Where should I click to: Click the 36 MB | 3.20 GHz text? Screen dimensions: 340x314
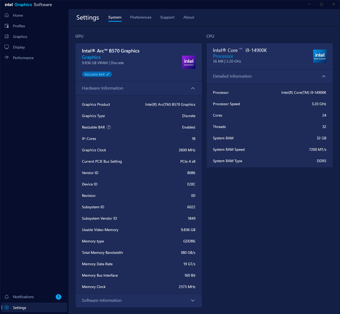coord(227,61)
